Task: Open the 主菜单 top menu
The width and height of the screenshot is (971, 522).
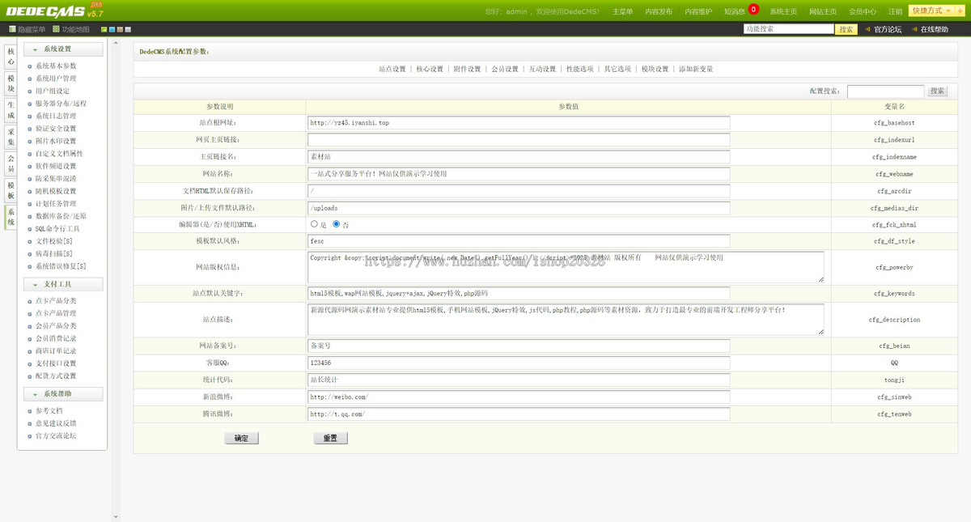Action: pos(622,11)
